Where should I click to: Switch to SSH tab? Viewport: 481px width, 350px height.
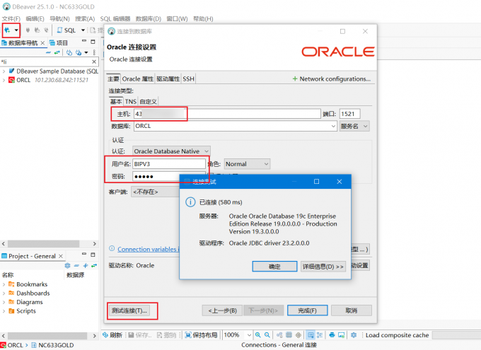point(188,78)
